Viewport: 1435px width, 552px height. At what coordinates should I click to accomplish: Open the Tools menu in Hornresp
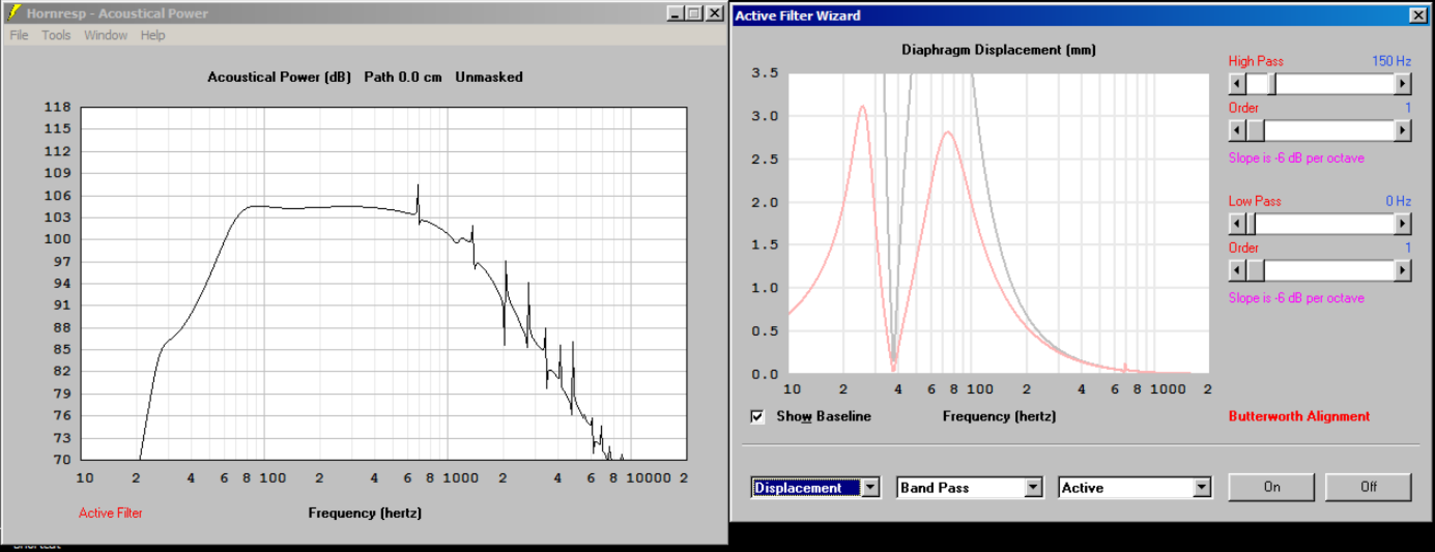pos(56,35)
